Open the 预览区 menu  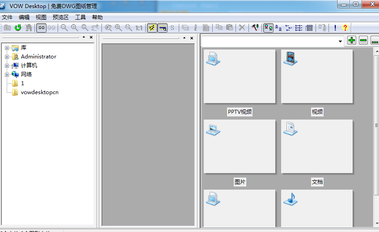click(x=61, y=17)
